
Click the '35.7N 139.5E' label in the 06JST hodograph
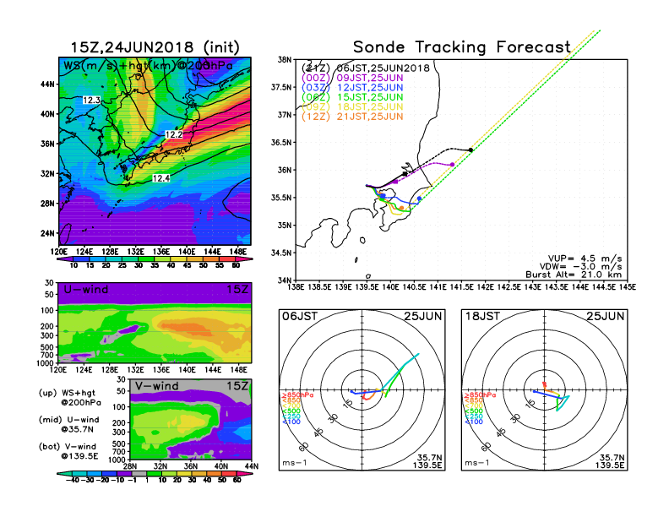(427, 461)
